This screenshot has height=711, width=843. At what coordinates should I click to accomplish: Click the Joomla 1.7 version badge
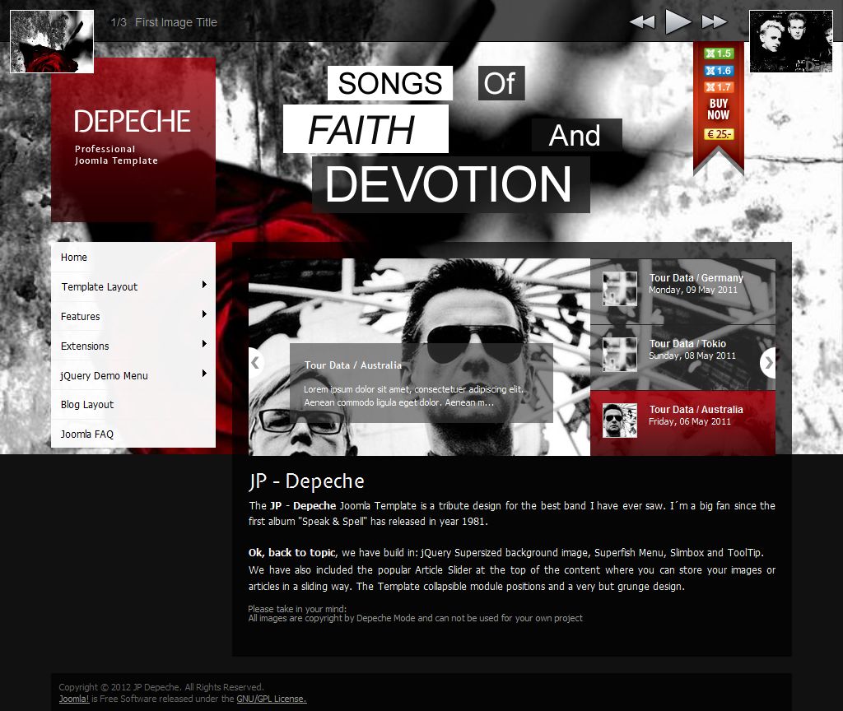pyautogui.click(x=719, y=87)
